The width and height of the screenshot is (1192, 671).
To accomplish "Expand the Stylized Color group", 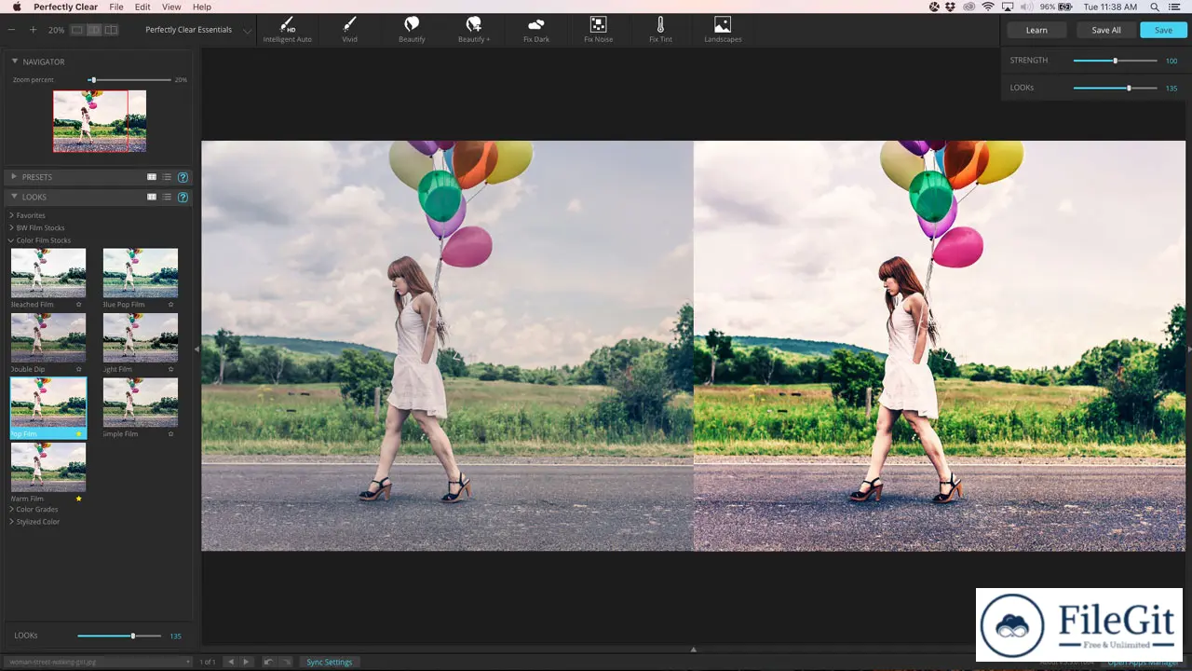I will coord(11,522).
